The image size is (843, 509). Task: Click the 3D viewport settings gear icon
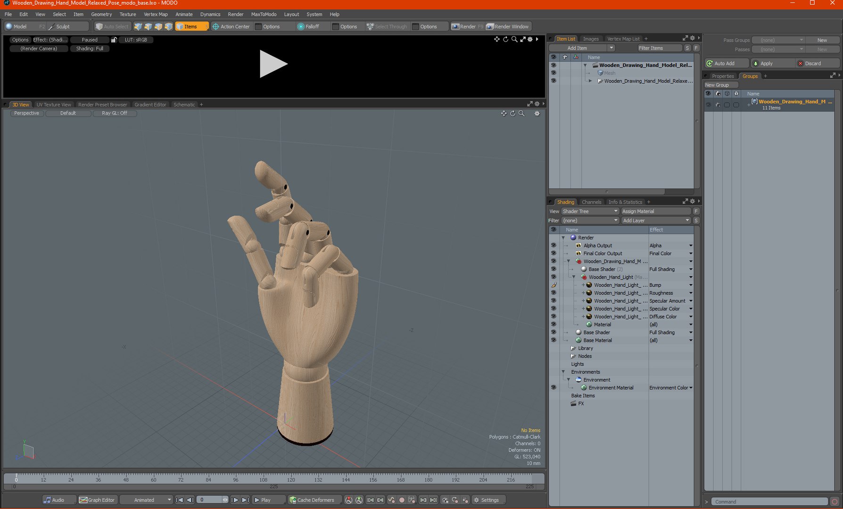pos(537,114)
